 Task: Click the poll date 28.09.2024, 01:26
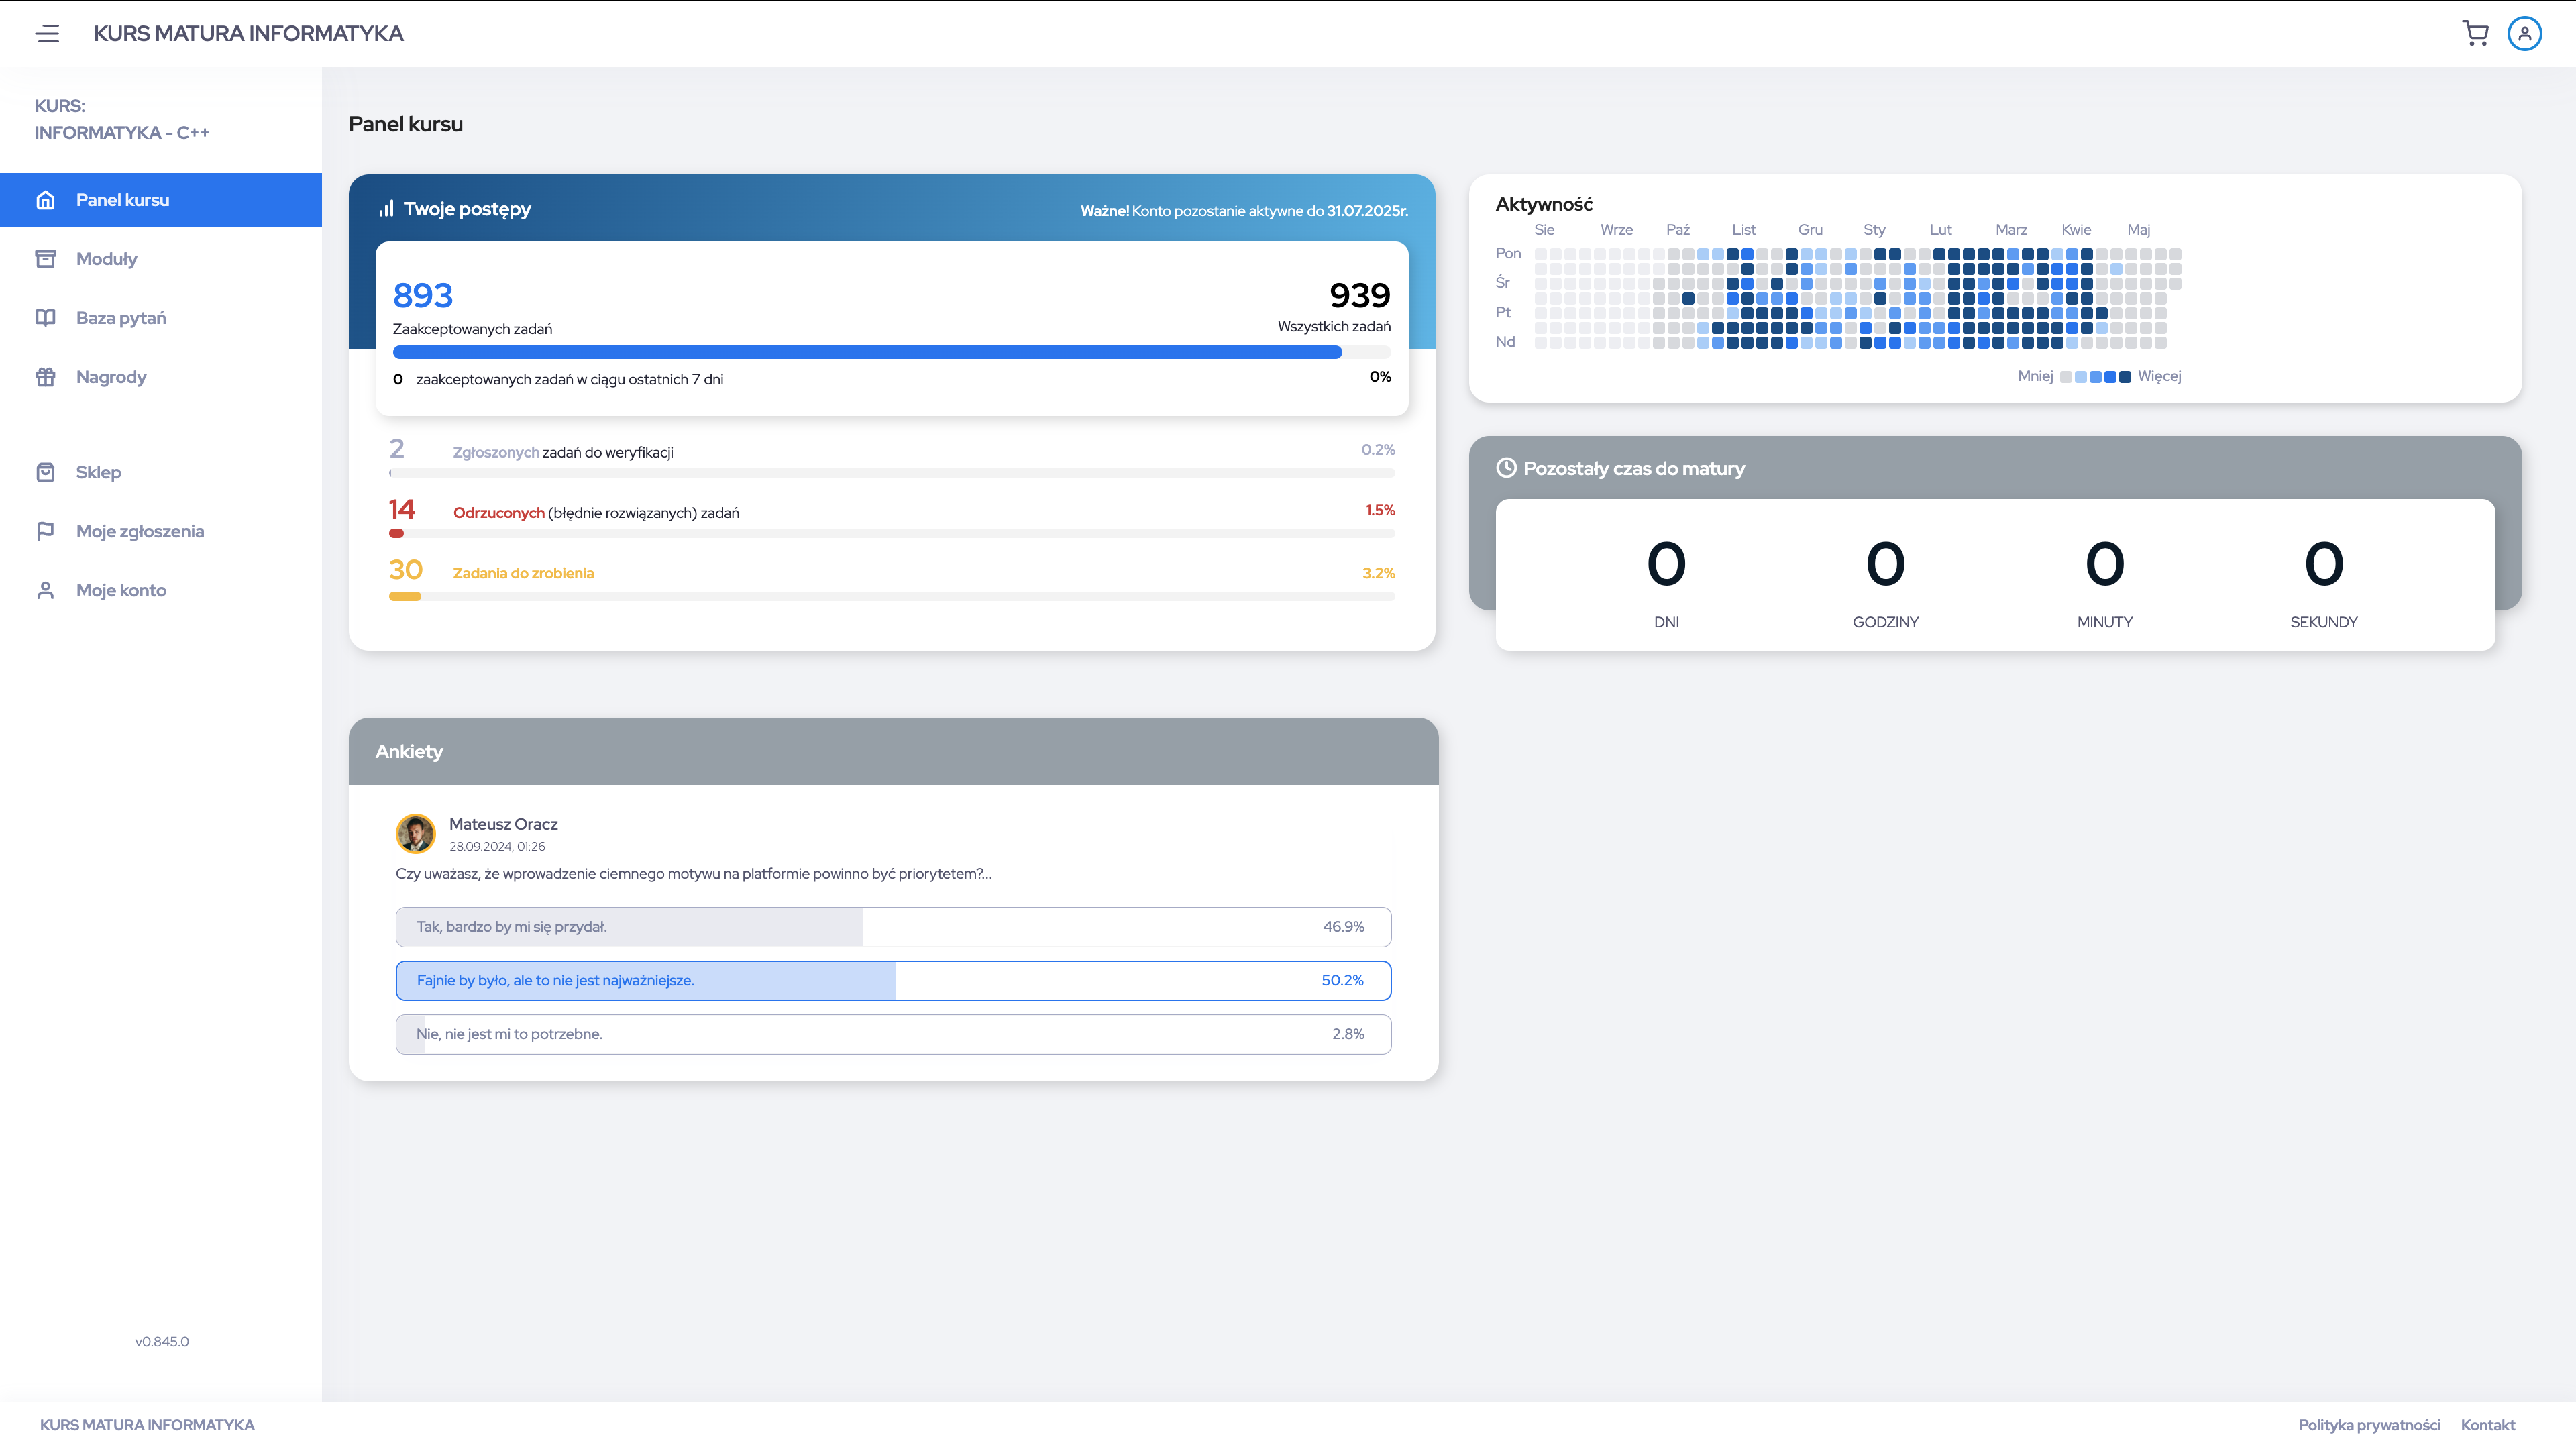[x=497, y=847]
